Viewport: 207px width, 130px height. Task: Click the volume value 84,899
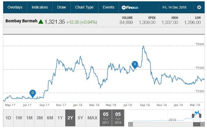click(x=126, y=22)
